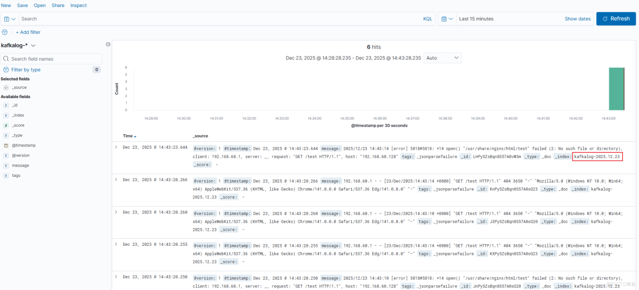Click the magnifier icon in field search

pyautogui.click(x=6, y=59)
